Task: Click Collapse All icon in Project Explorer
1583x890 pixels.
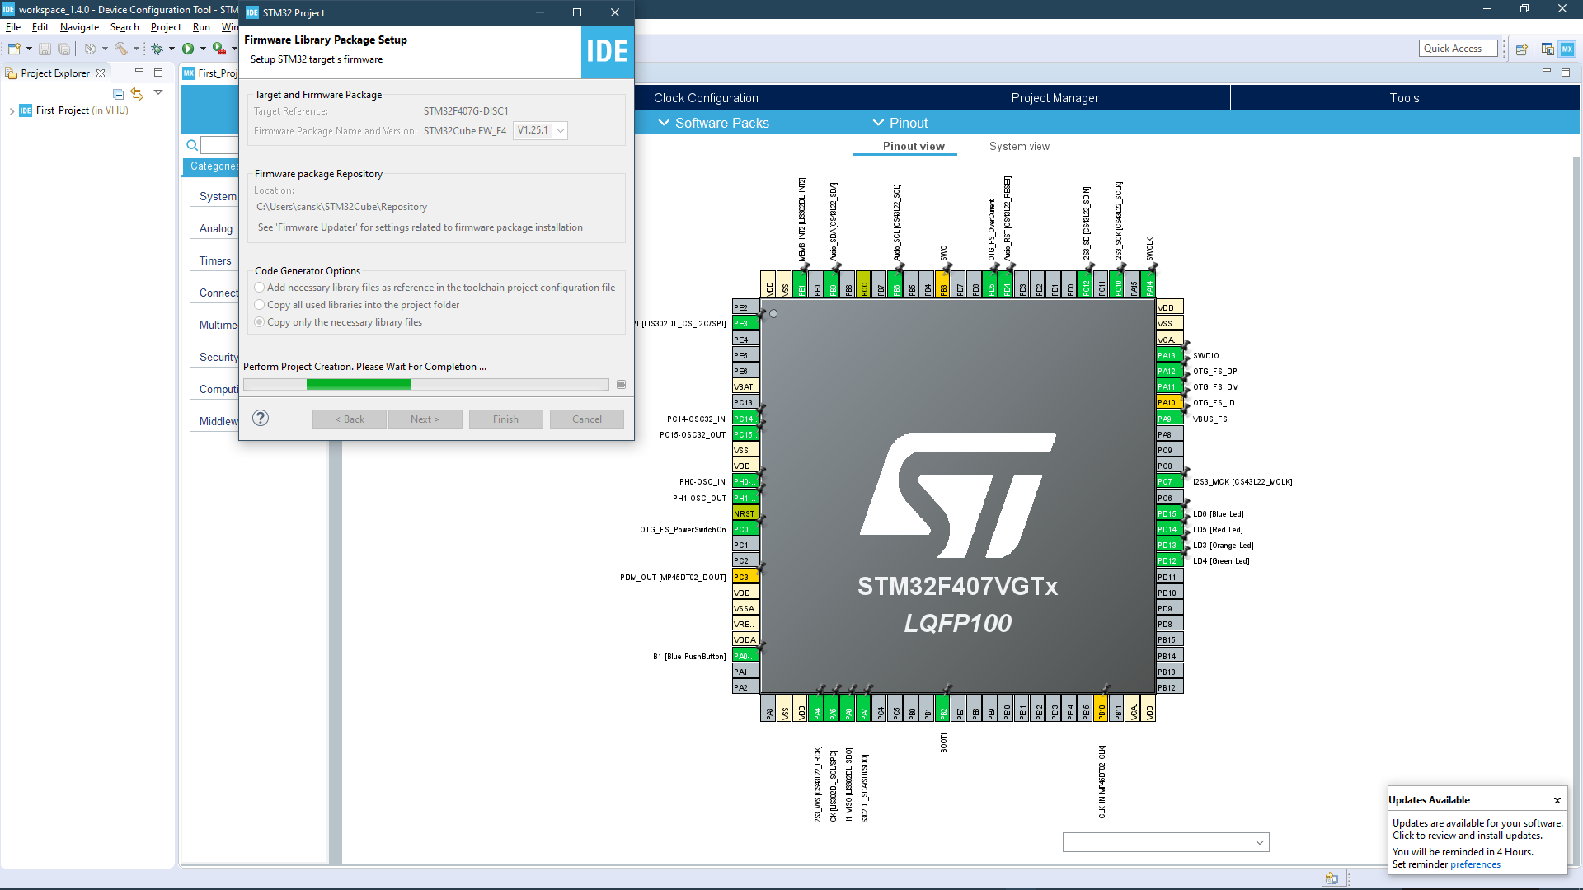Action: coord(118,94)
